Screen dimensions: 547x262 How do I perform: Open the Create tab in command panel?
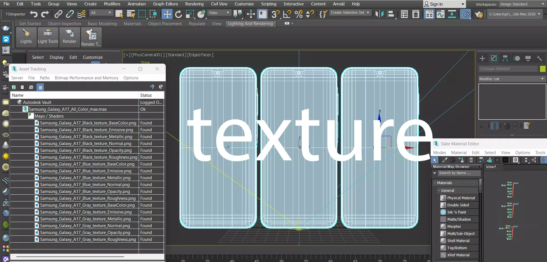point(482,59)
